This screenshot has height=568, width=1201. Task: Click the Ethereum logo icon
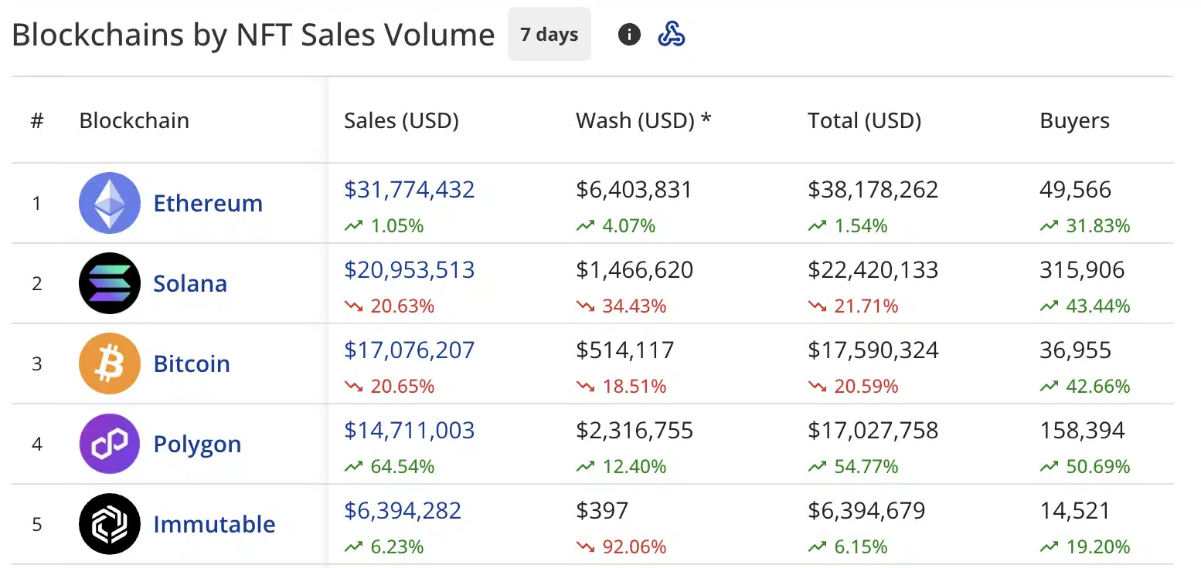[x=110, y=203]
